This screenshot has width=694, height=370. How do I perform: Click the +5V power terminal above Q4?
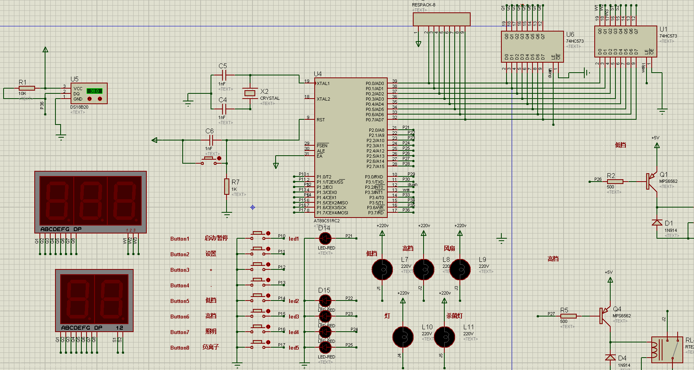point(610,280)
